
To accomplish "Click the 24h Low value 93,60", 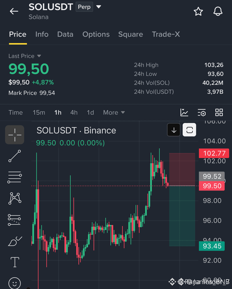I will (x=215, y=74).
